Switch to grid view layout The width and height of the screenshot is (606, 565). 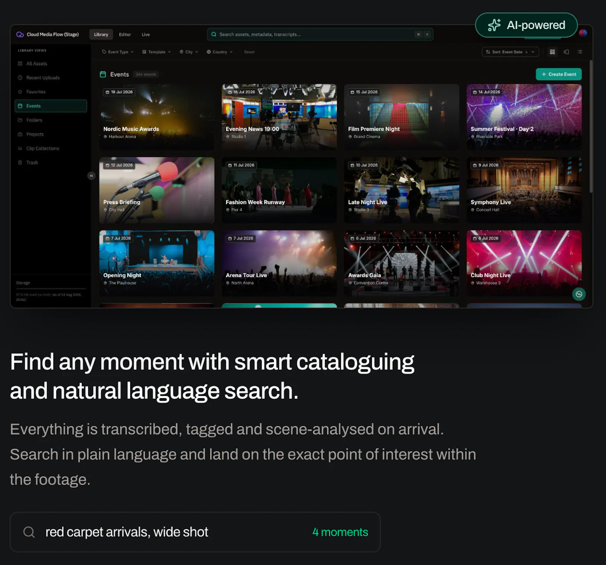552,52
